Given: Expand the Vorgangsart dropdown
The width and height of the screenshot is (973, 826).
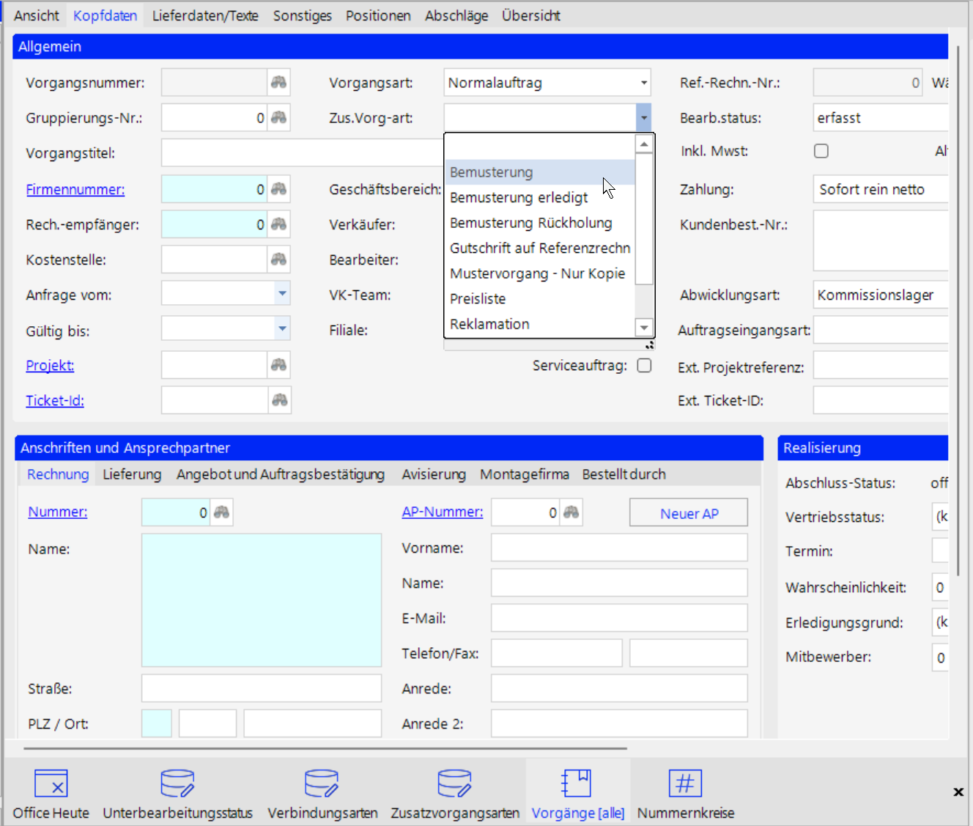Looking at the screenshot, I should [x=643, y=83].
